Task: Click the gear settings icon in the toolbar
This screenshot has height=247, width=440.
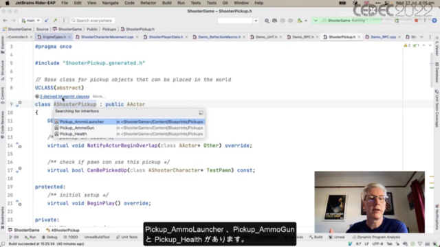Action: [x=267, y=21]
